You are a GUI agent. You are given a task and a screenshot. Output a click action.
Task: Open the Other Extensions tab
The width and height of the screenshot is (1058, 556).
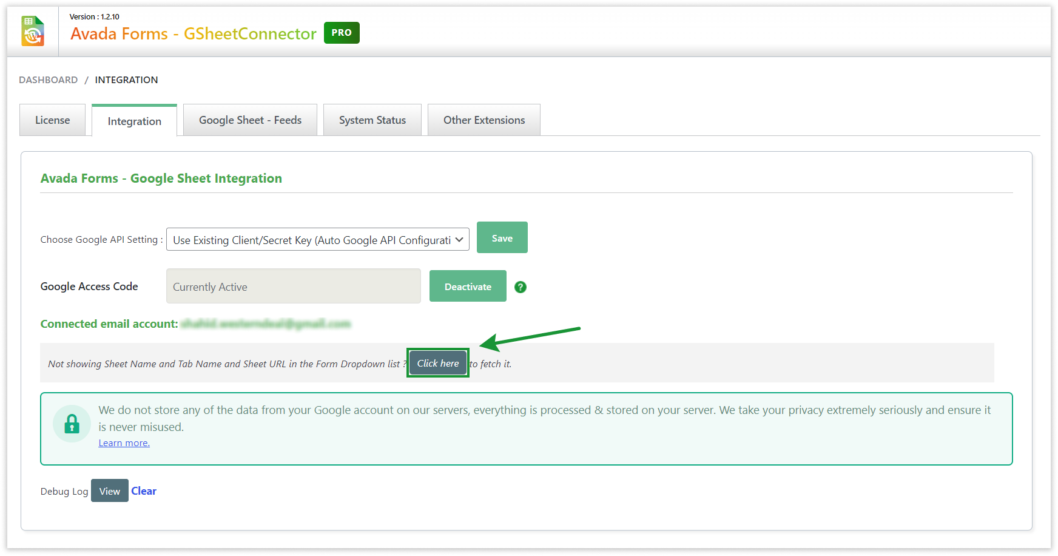tap(484, 120)
